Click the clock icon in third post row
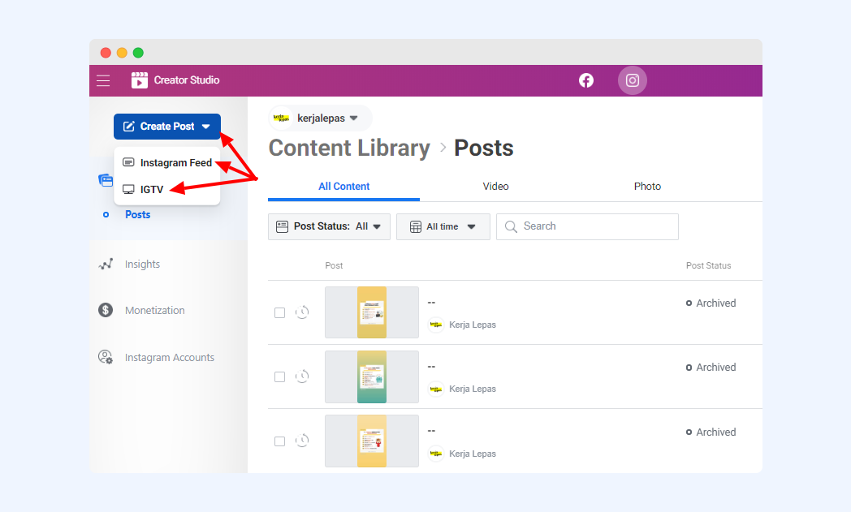 click(302, 441)
